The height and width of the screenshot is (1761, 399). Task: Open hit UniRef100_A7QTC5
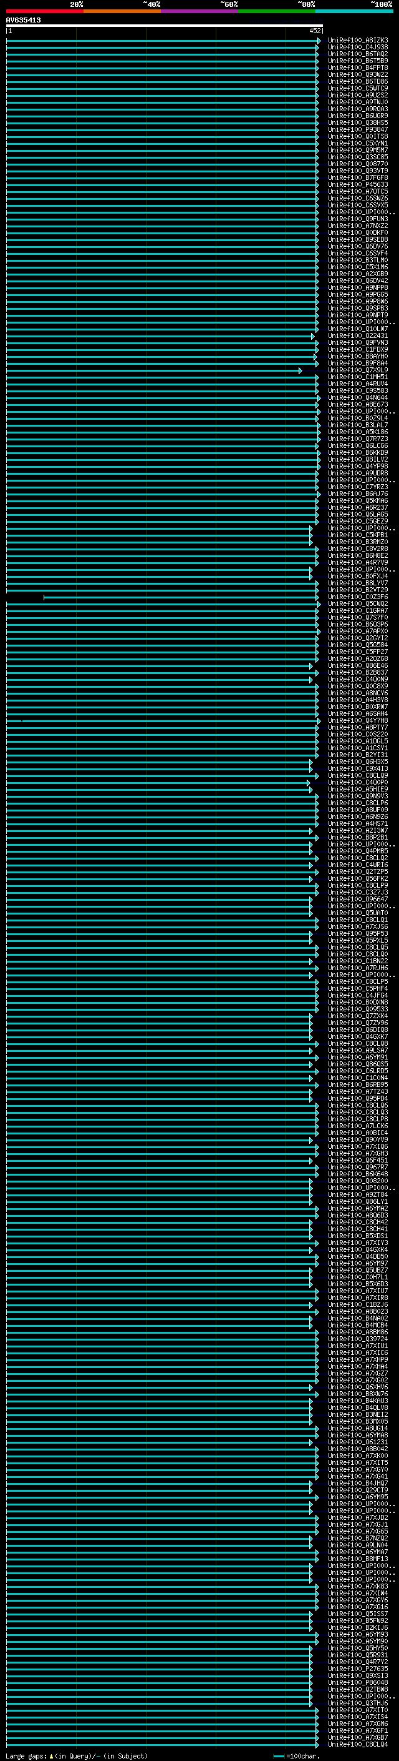pyautogui.click(x=357, y=191)
